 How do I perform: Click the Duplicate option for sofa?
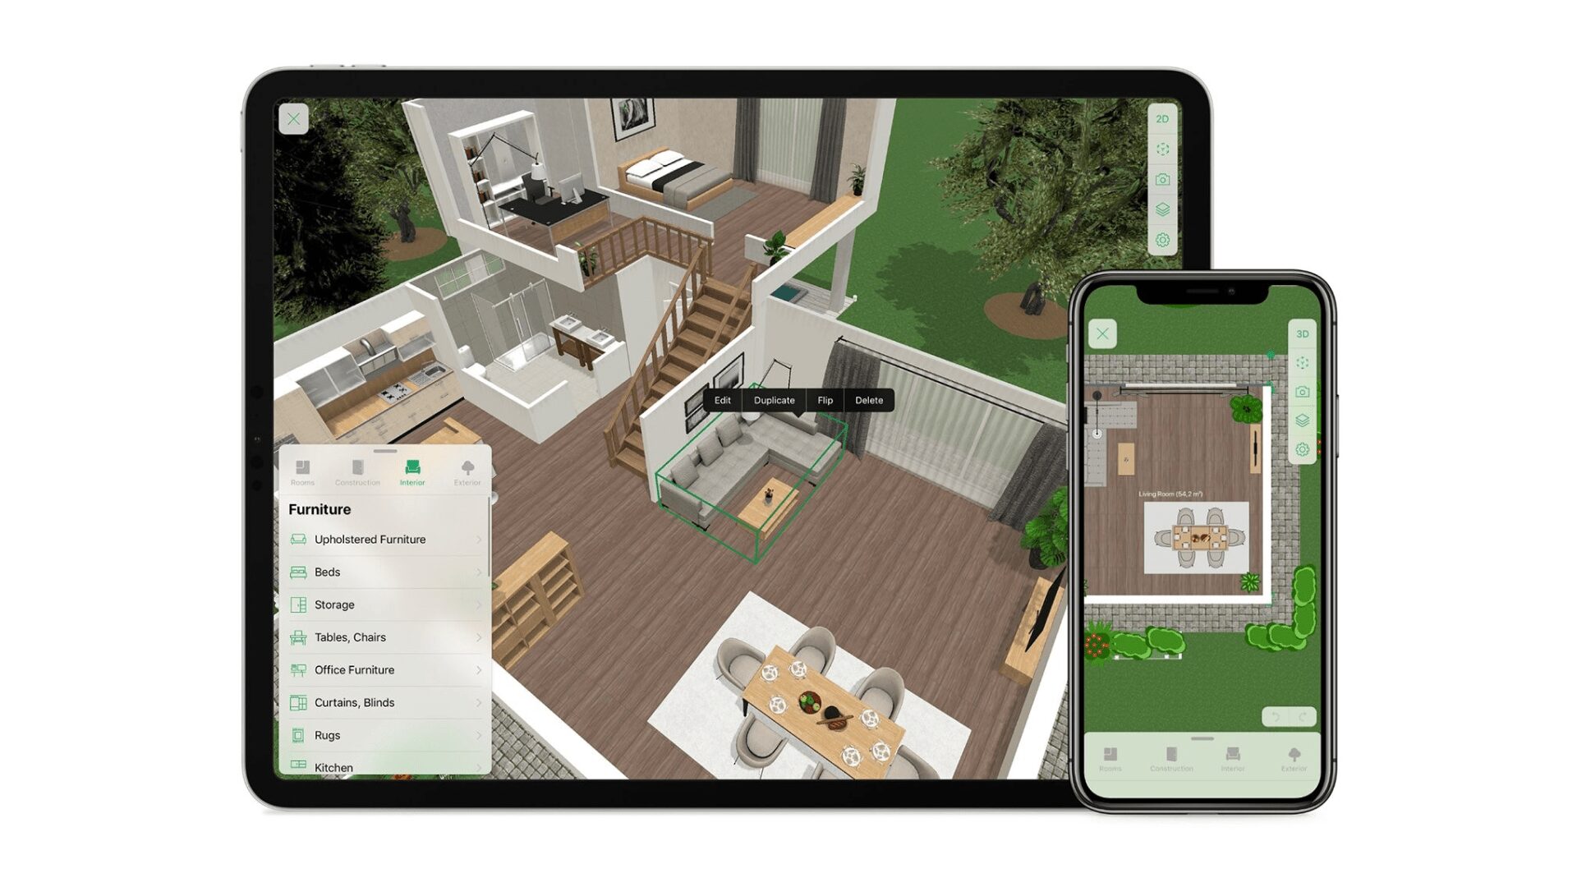(774, 400)
